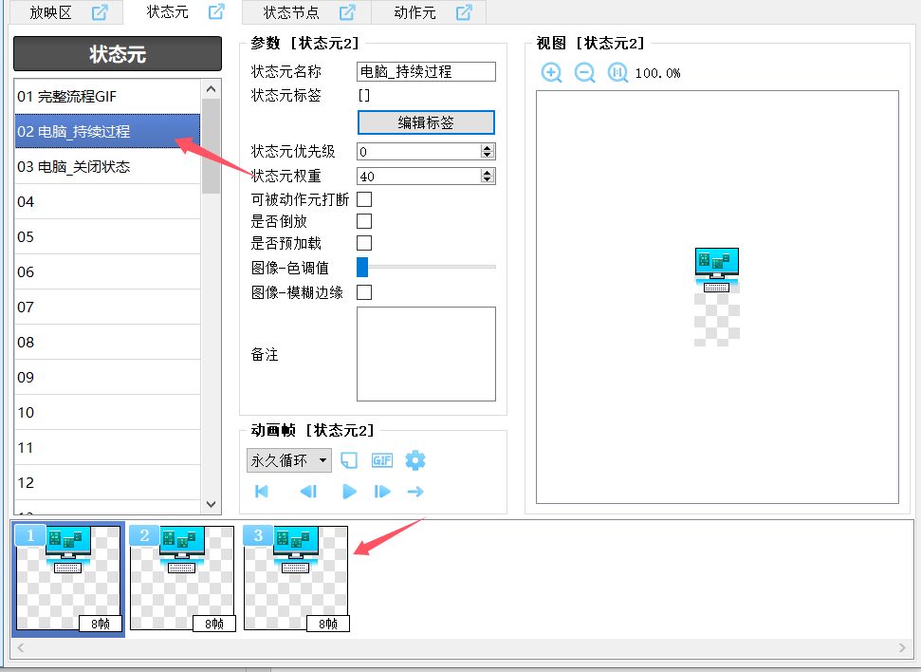Pop out the 动作元 tab using its external icon
Viewport: 921px width, 672px height.
click(x=464, y=12)
